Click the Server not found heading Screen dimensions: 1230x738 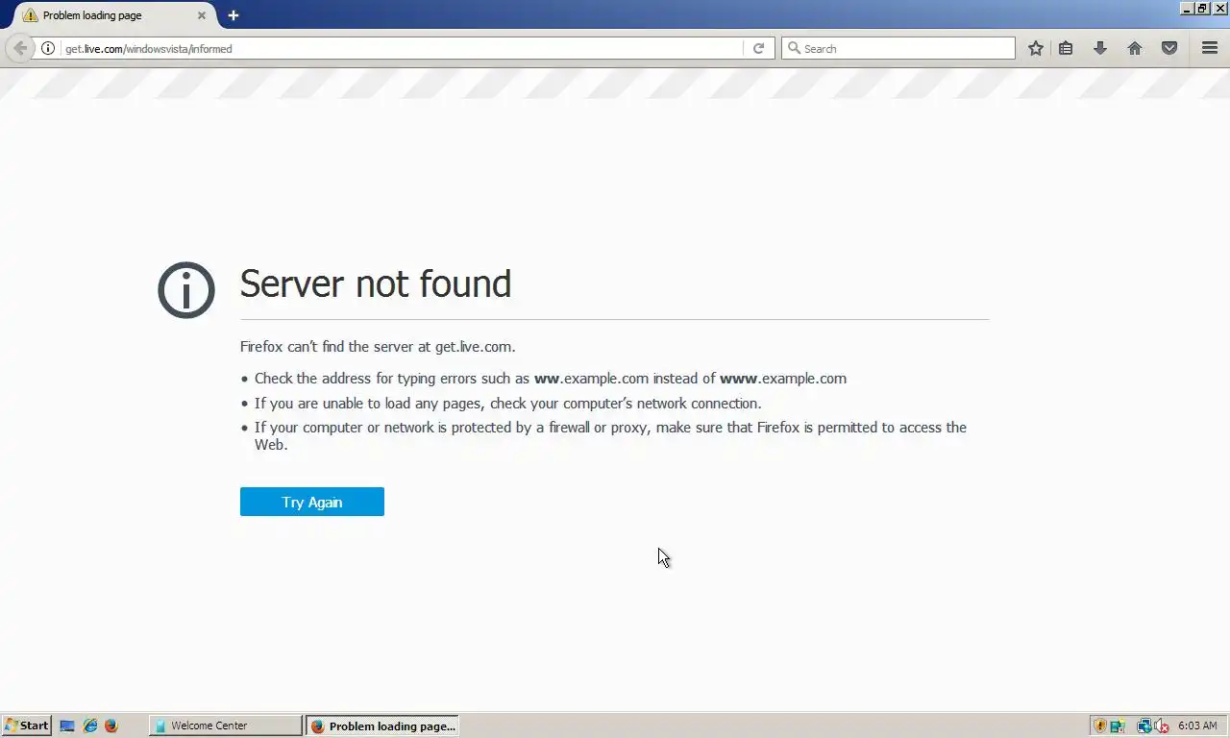pos(376,283)
